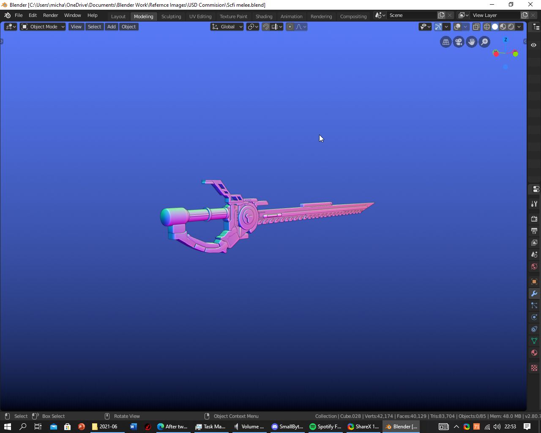Toggle camera view in viewport

459,42
